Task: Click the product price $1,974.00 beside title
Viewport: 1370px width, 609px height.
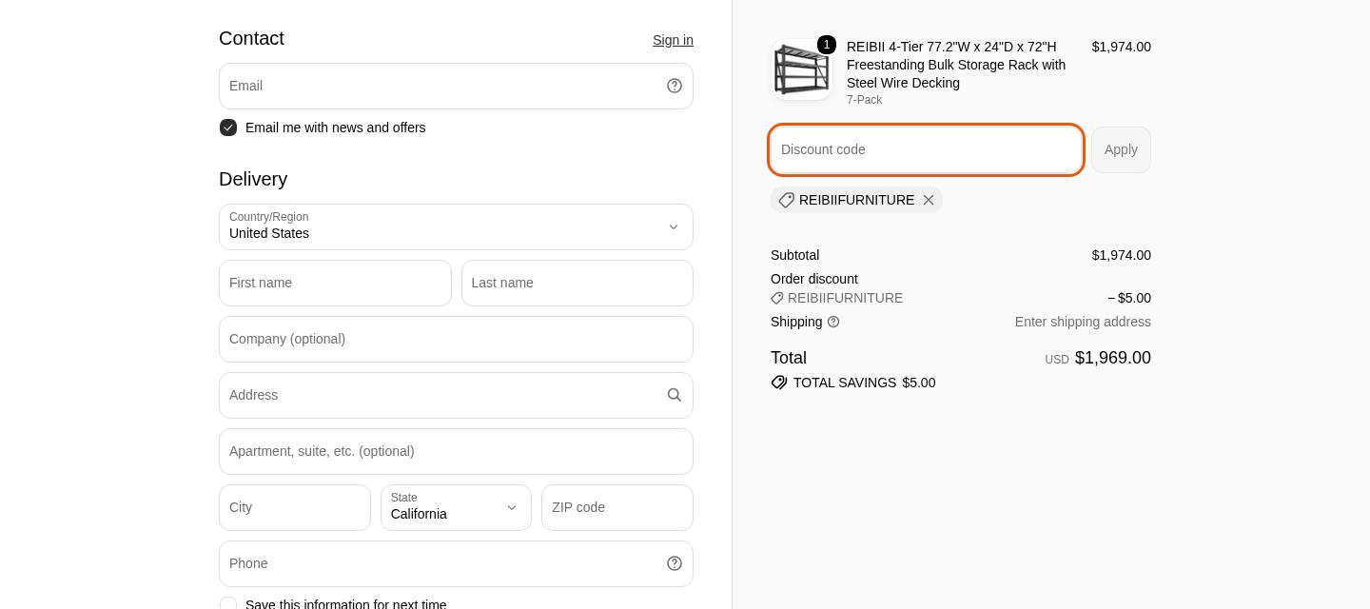Action: point(1121,47)
